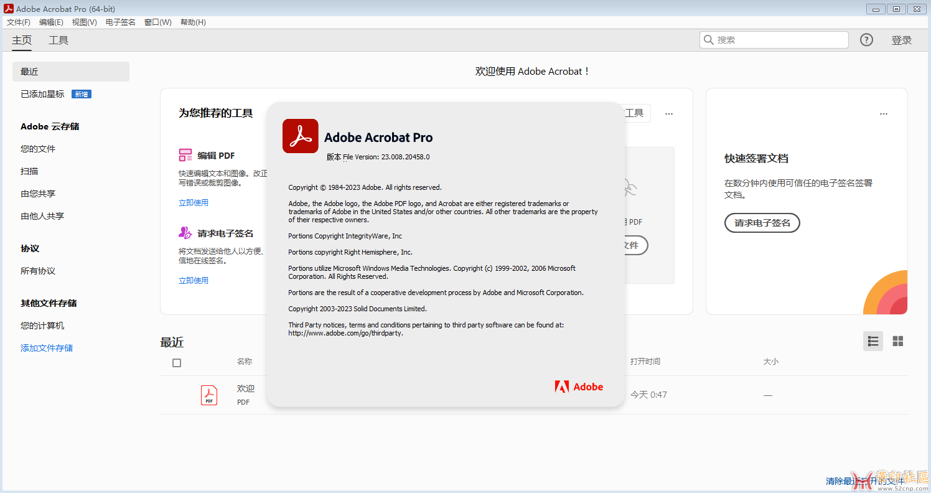Click the Adobe logo in About dialog
Image resolution: width=931 pixels, height=493 pixels.
coord(579,387)
